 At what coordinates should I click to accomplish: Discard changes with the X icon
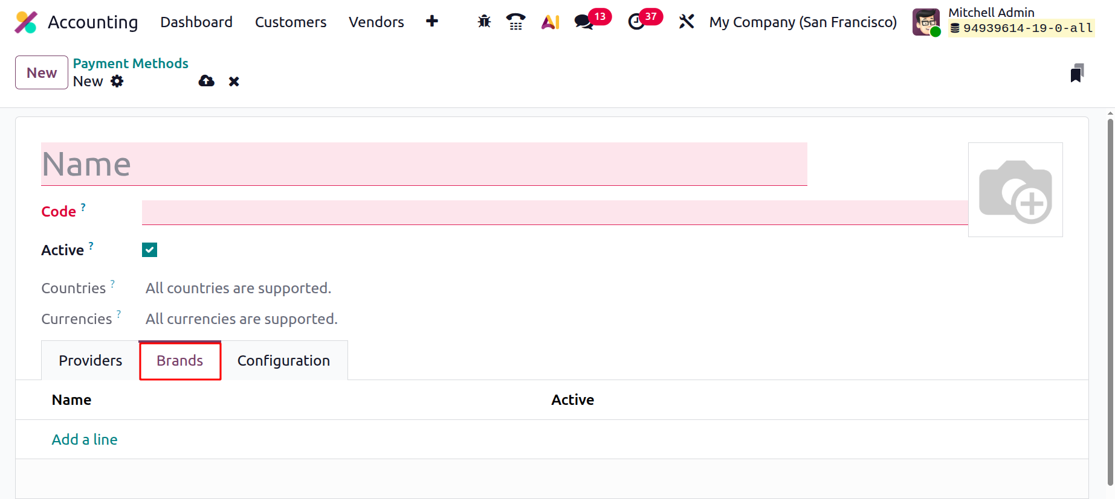(x=234, y=81)
